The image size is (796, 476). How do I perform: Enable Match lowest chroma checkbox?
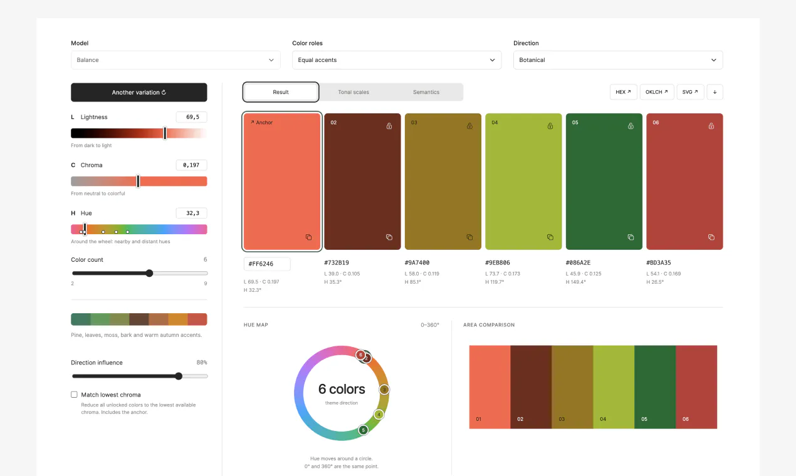pyautogui.click(x=74, y=395)
